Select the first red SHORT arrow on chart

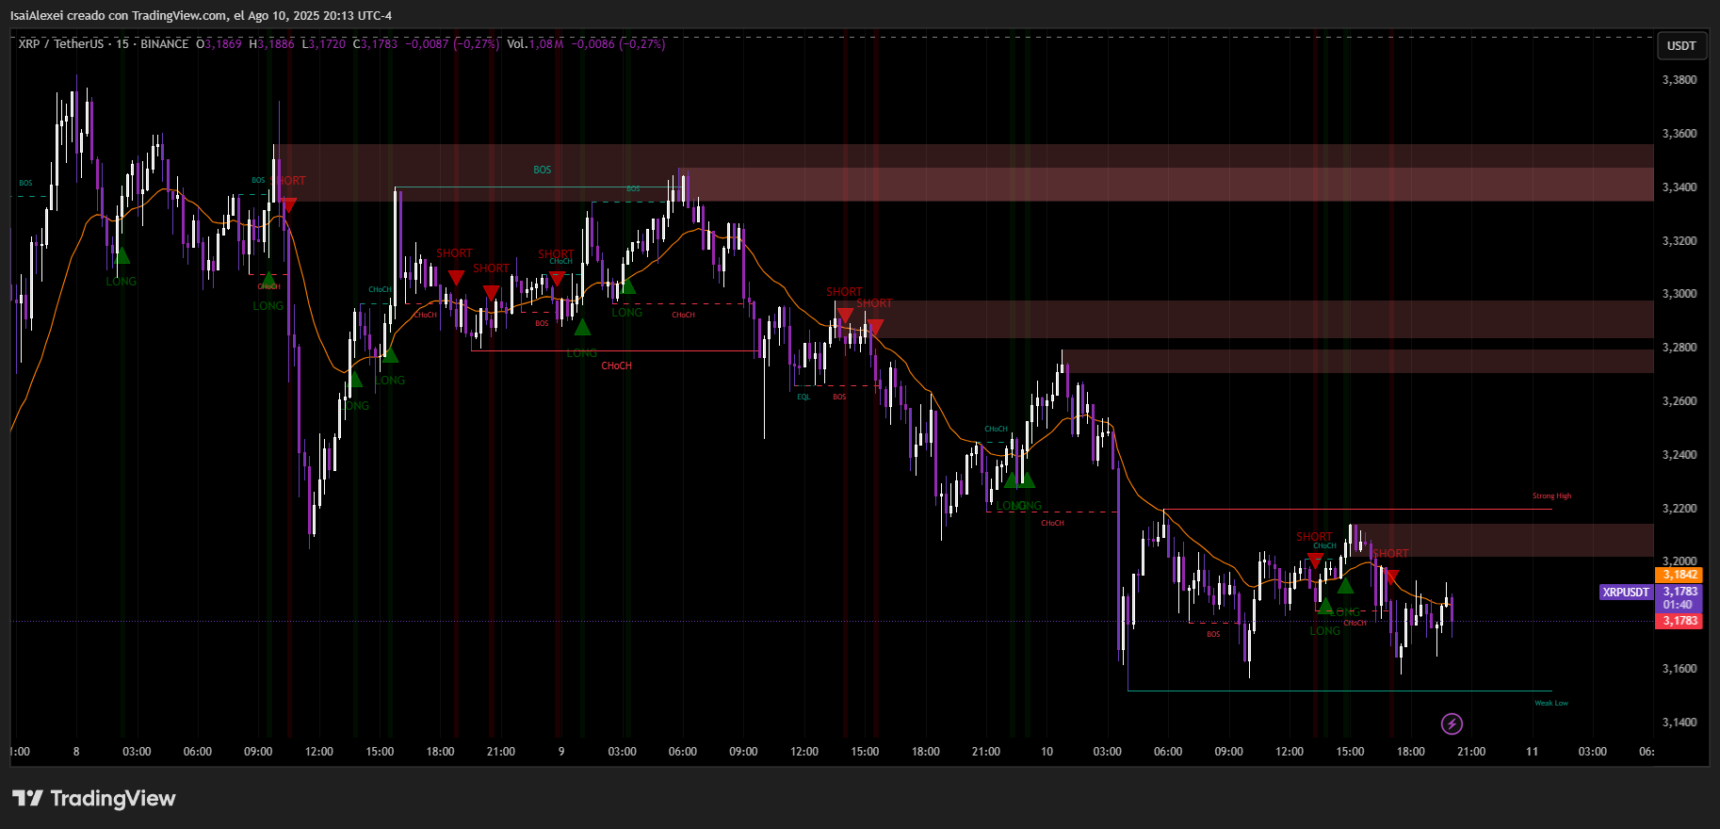[x=288, y=204]
